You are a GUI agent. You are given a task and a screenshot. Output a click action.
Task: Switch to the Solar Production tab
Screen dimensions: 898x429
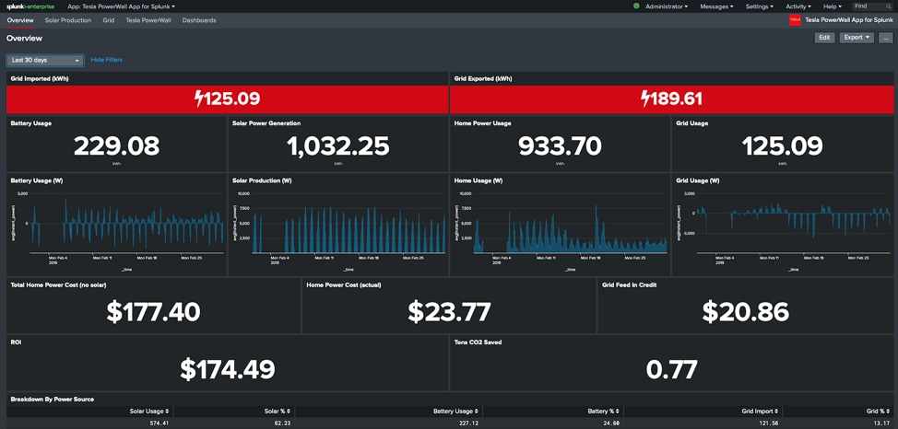pyautogui.click(x=67, y=20)
